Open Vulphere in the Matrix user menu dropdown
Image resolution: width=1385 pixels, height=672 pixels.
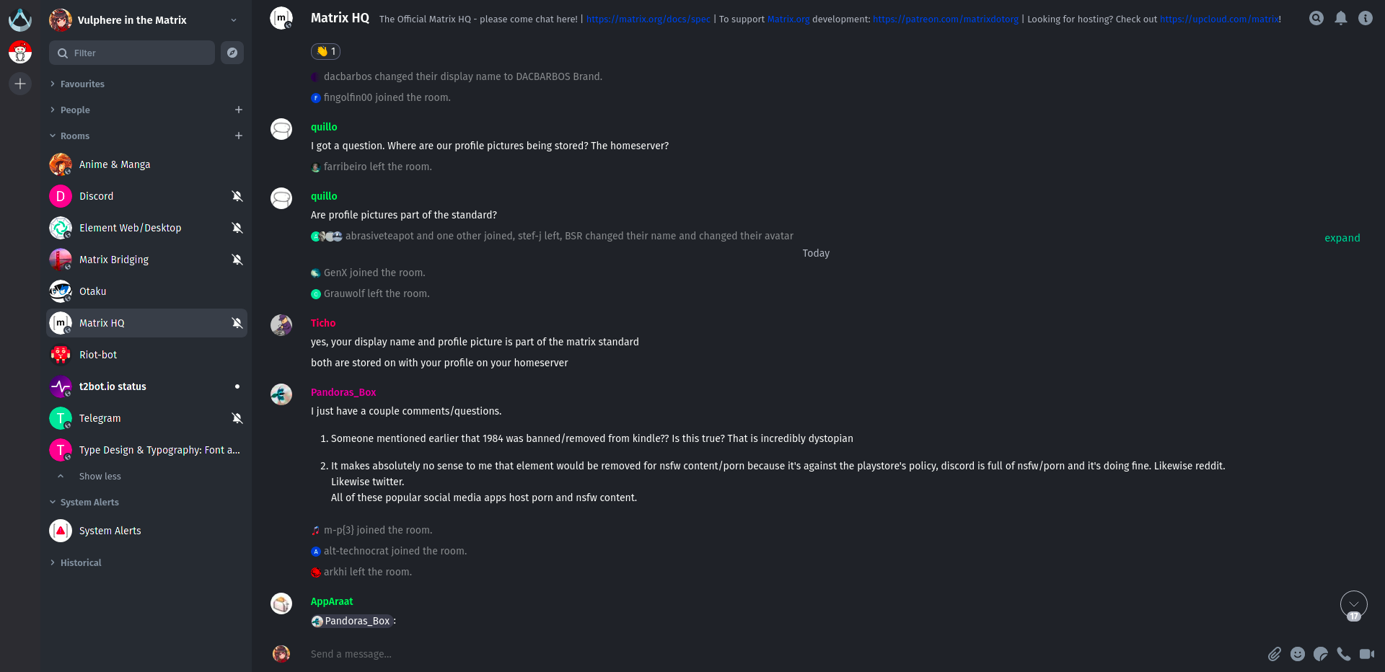(x=234, y=20)
